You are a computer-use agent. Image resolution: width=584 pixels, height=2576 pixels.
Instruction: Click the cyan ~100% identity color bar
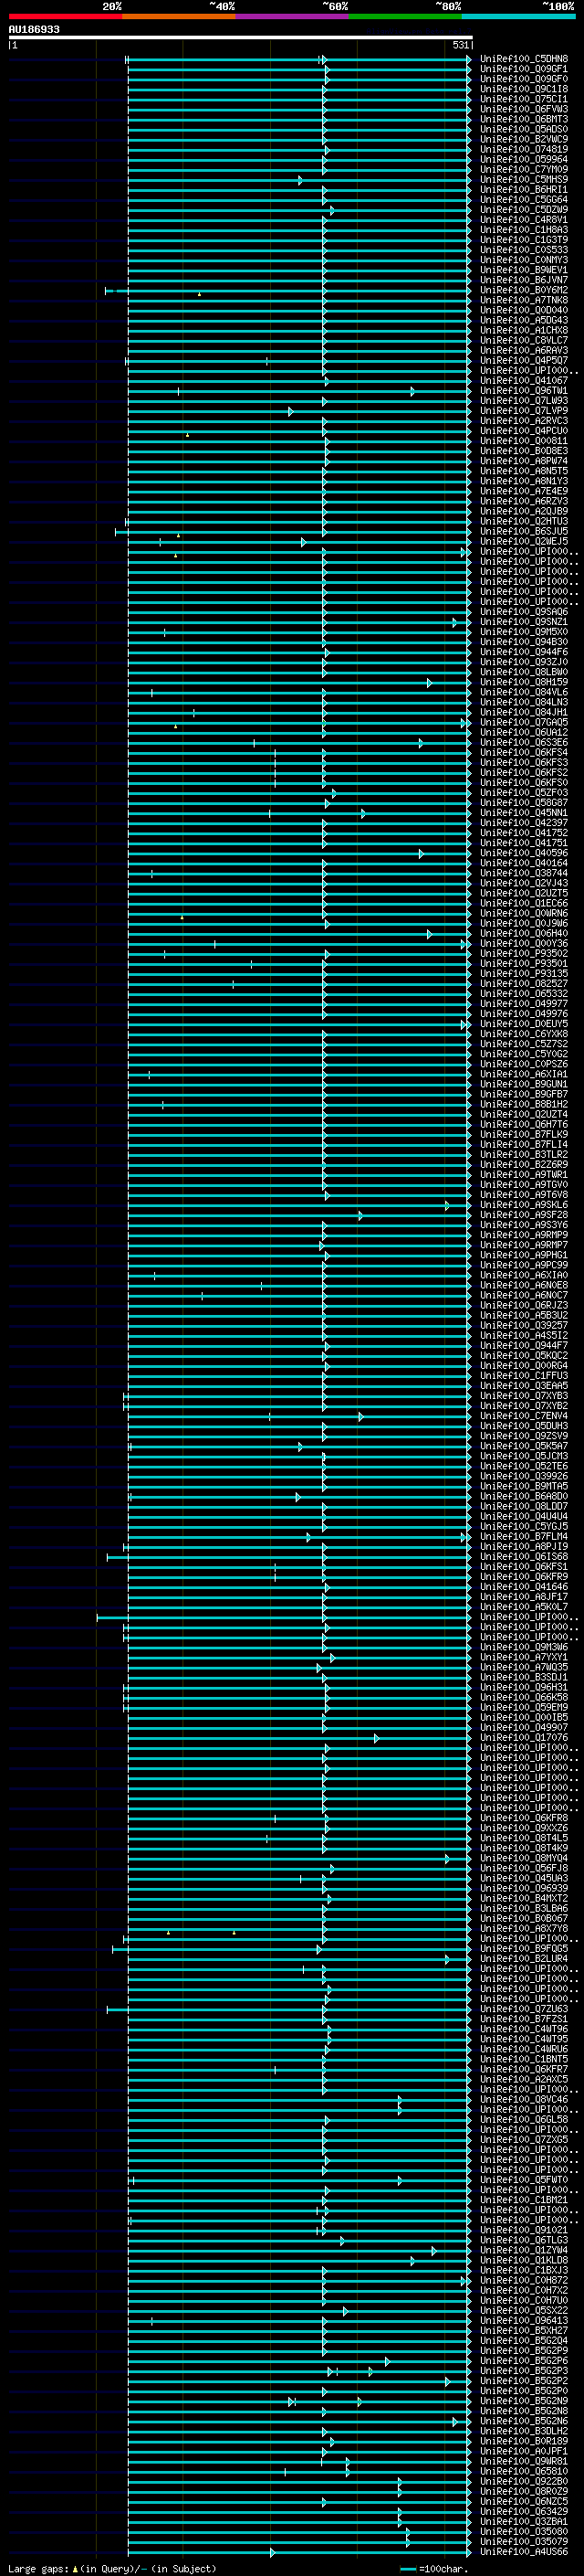tap(518, 16)
